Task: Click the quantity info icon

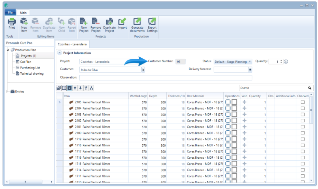Action: 286,62
